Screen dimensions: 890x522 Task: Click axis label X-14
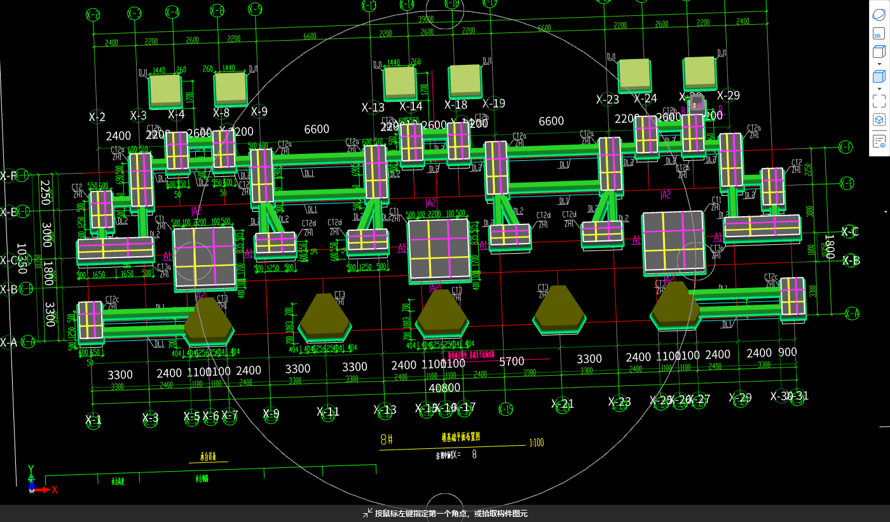(x=411, y=106)
